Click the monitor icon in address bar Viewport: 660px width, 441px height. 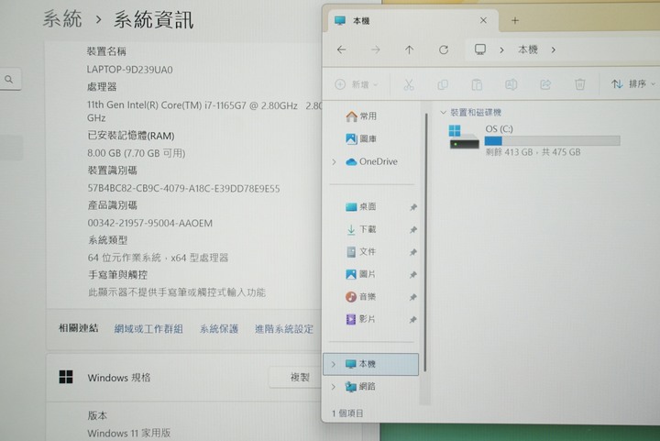coord(480,50)
